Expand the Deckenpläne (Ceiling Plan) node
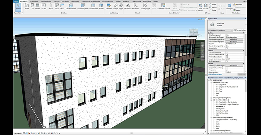The image size is (261, 135). pyautogui.click(x=211, y=98)
